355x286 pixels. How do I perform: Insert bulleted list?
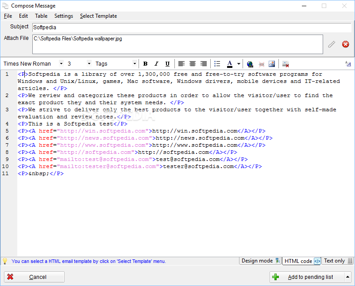(217, 64)
